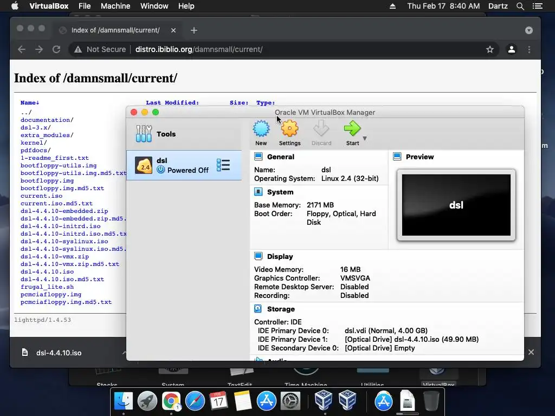The width and height of the screenshot is (555, 416).
Task: Open the Help menu
Action: click(x=186, y=6)
